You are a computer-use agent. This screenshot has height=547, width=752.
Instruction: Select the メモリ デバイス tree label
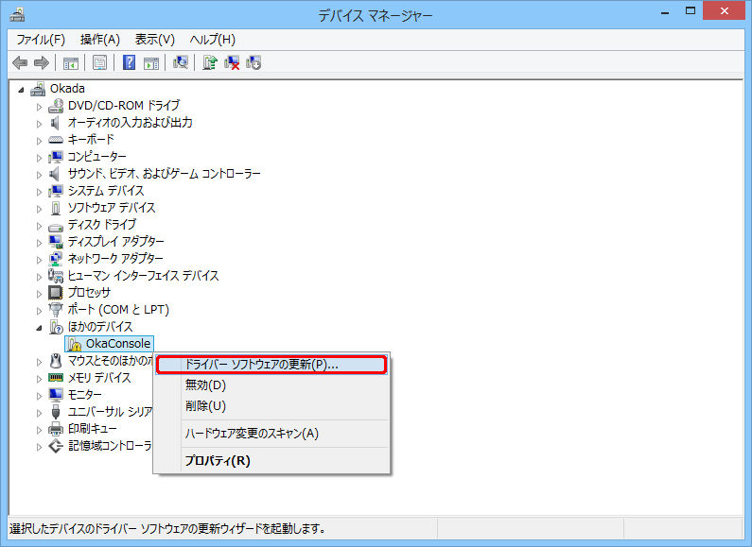[x=99, y=378]
